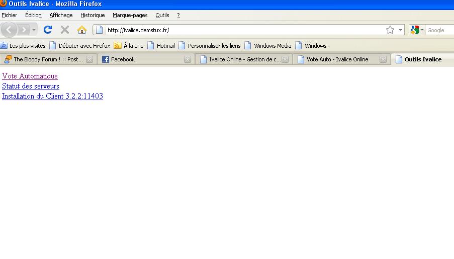The image size is (454, 259).
Task: Open the ? help menu
Action: tap(178, 15)
